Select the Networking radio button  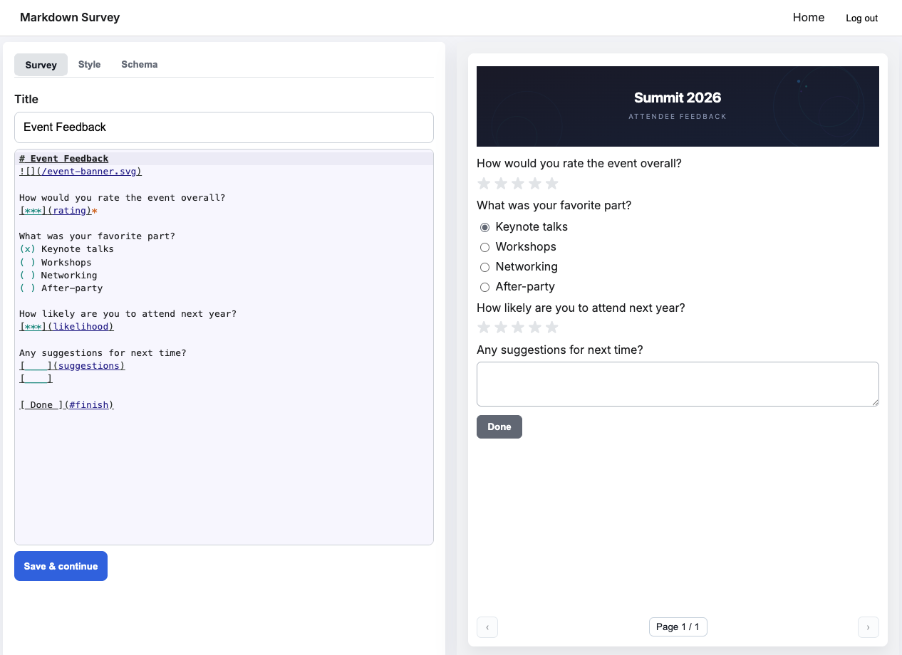click(x=484, y=267)
